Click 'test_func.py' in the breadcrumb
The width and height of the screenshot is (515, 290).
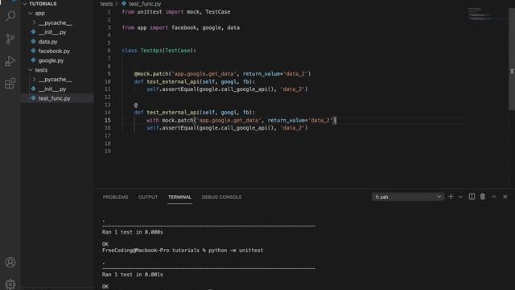(x=145, y=3)
